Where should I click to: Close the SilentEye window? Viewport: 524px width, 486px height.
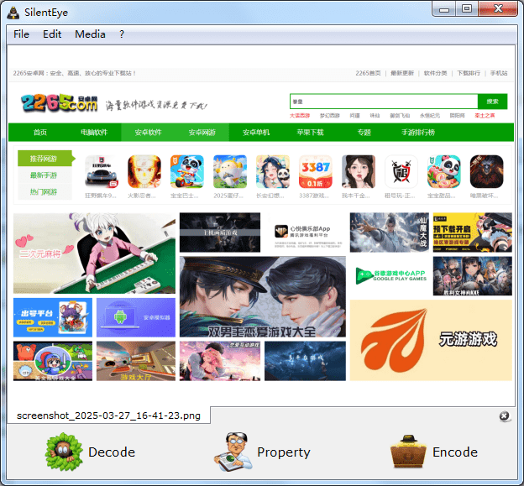click(498, 9)
